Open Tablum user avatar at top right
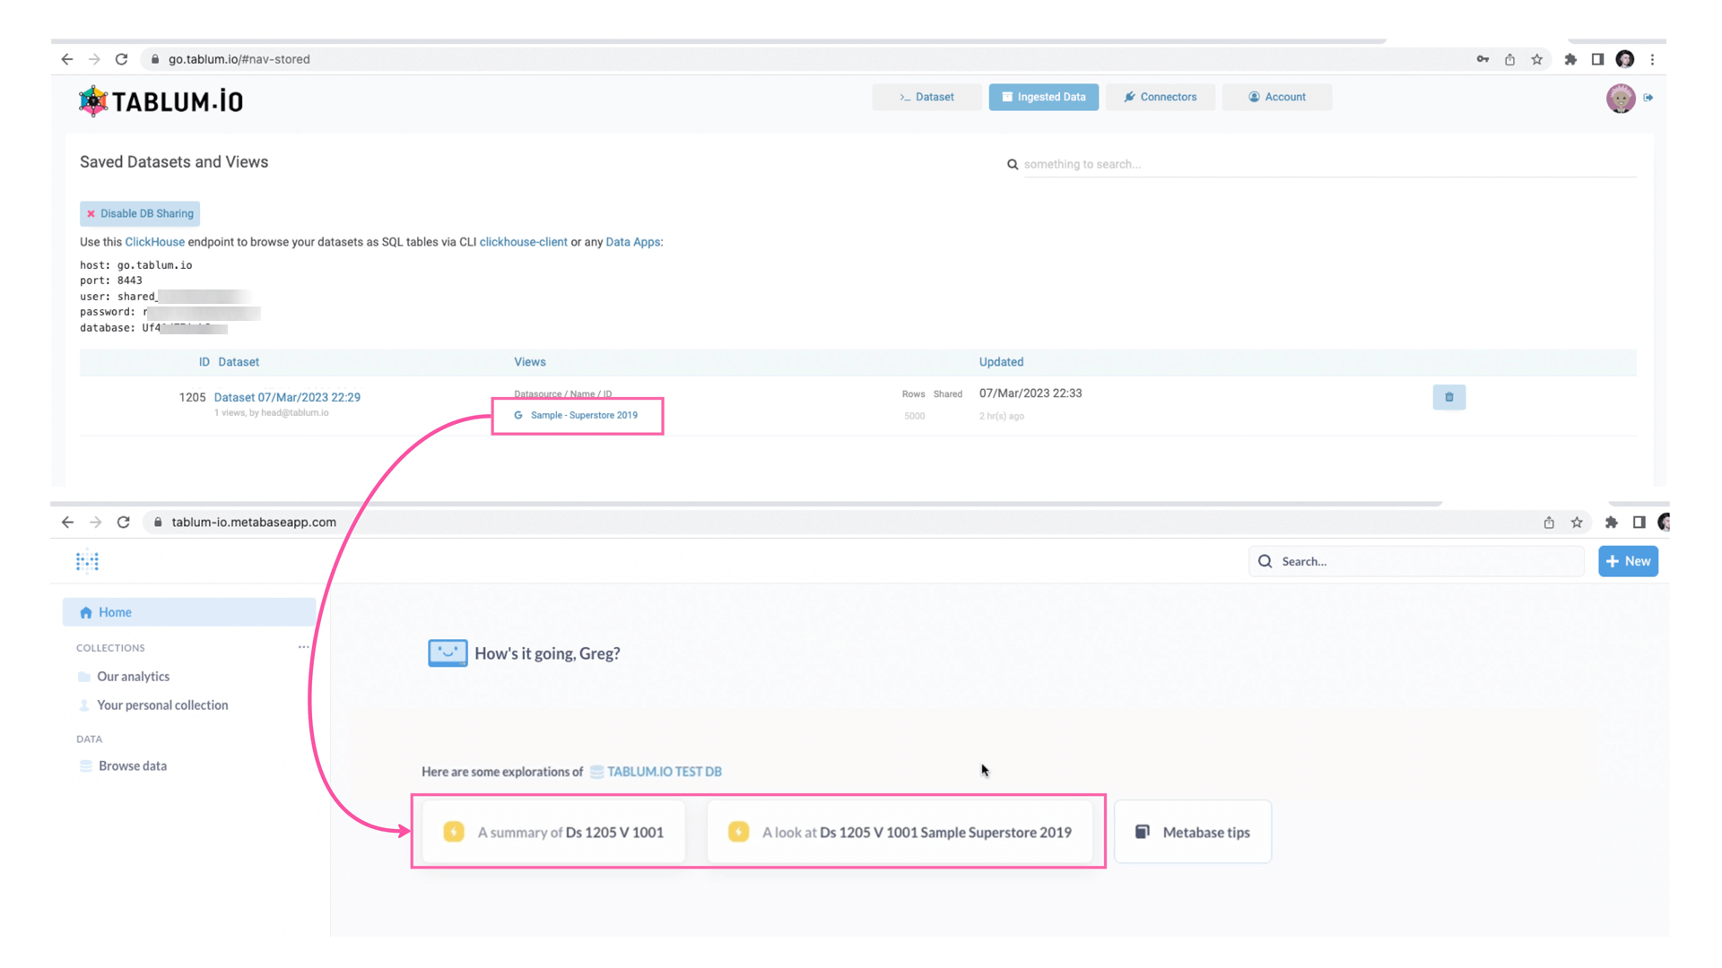Image resolution: width=1722 pixels, height=968 pixels. click(1621, 98)
